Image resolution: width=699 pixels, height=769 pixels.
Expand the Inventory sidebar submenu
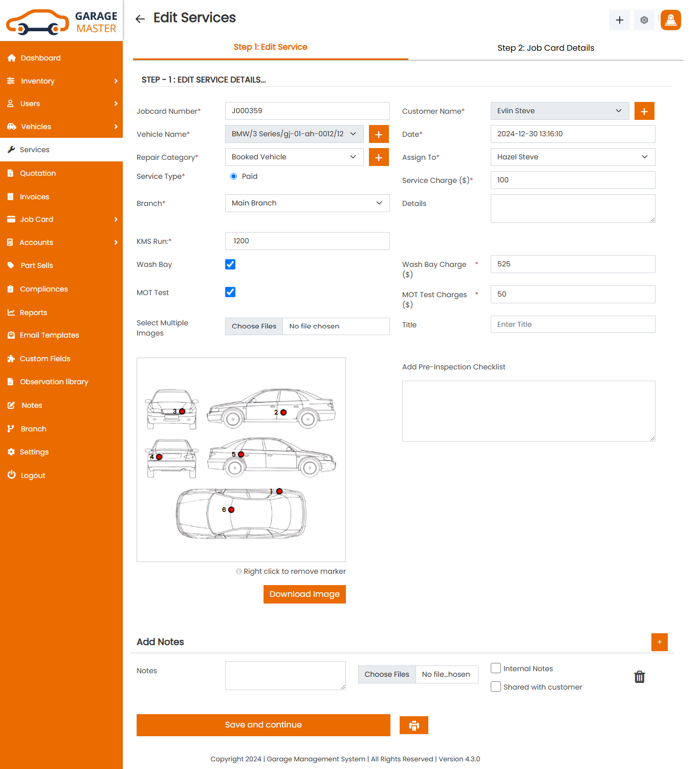pyautogui.click(x=61, y=81)
